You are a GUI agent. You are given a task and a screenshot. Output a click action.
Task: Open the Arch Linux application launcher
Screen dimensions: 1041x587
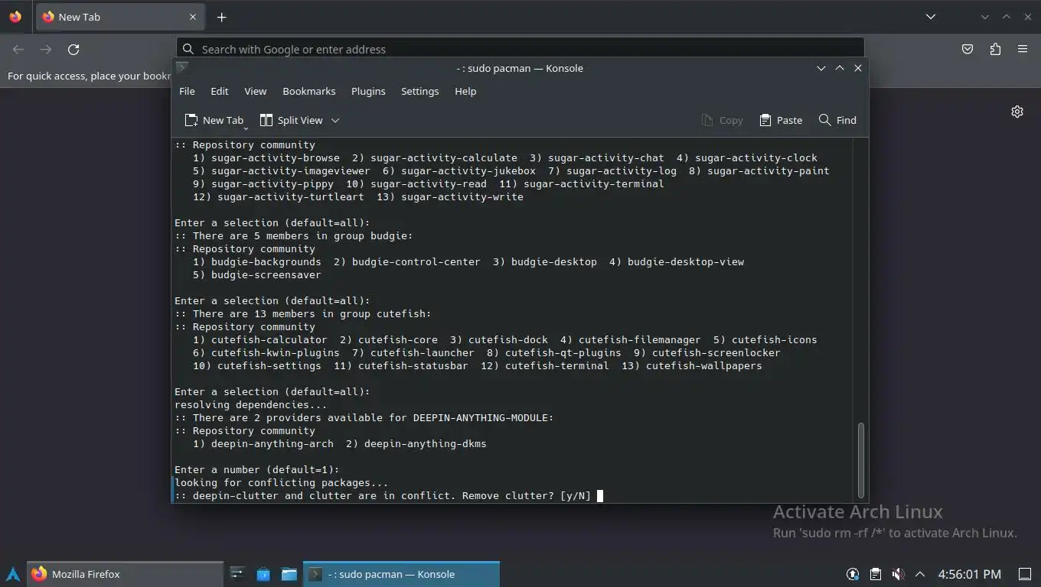[13, 574]
